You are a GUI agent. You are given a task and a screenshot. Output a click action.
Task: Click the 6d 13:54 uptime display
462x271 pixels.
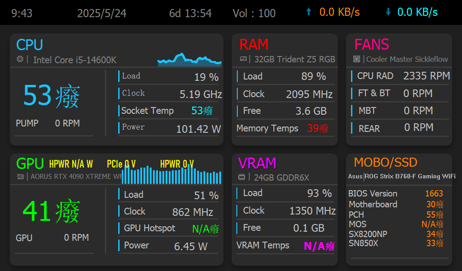pyautogui.click(x=190, y=13)
